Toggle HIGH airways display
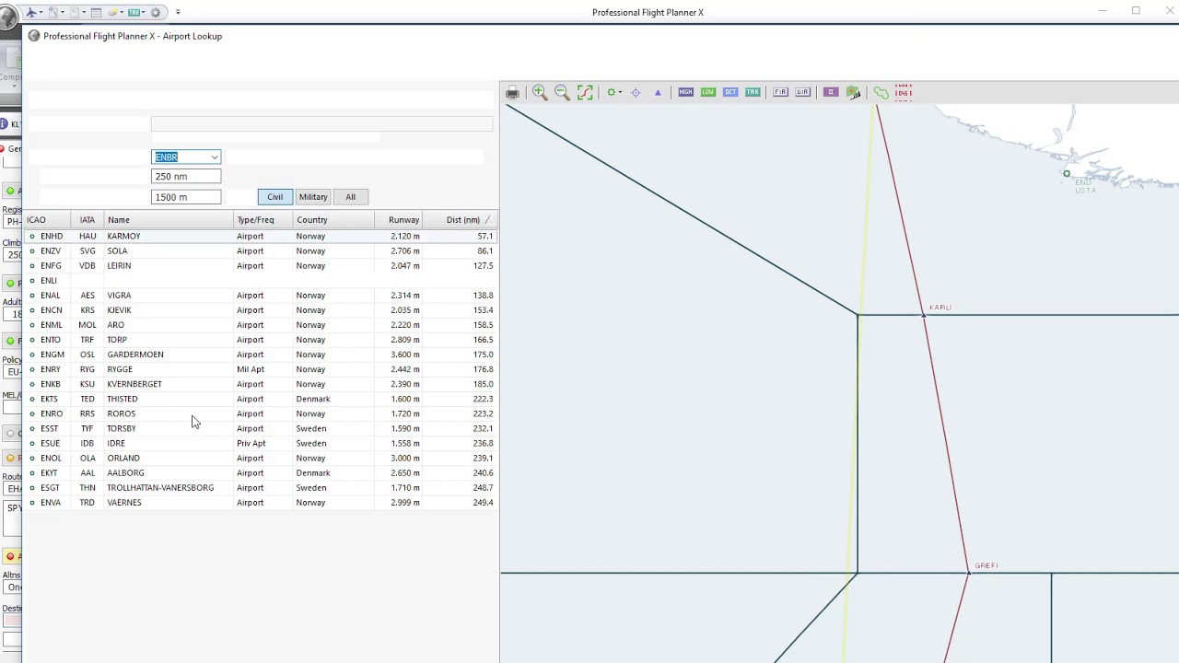The height and width of the screenshot is (663, 1179). pos(685,92)
